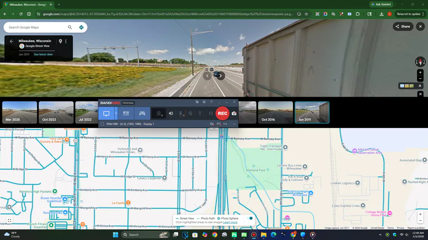Click Maitland Park label on the map

pyautogui.click(x=255, y=170)
